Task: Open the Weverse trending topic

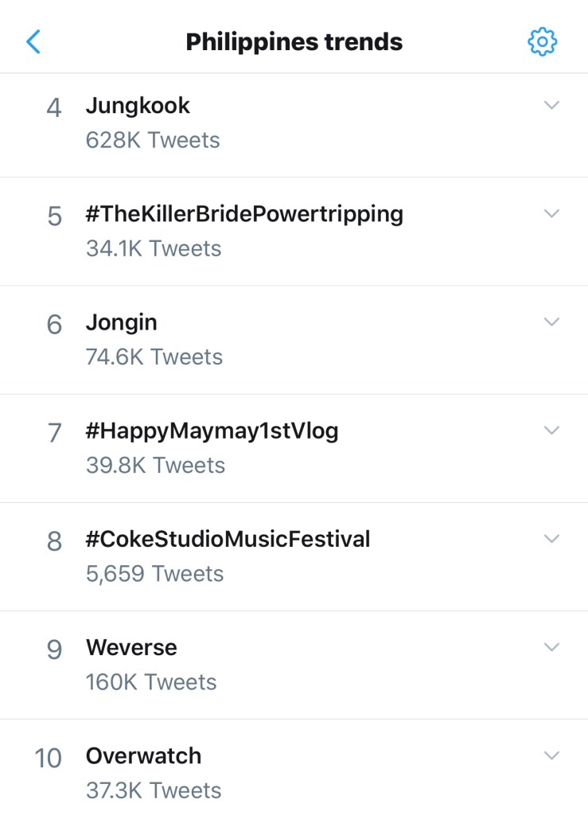Action: tap(131, 648)
